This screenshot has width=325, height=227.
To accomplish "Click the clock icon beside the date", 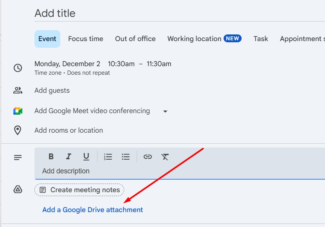I will tap(18, 68).
